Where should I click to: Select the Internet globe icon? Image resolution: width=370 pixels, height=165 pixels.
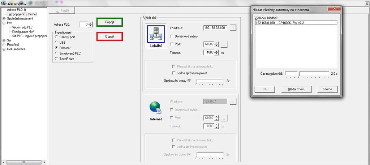pos(155,108)
